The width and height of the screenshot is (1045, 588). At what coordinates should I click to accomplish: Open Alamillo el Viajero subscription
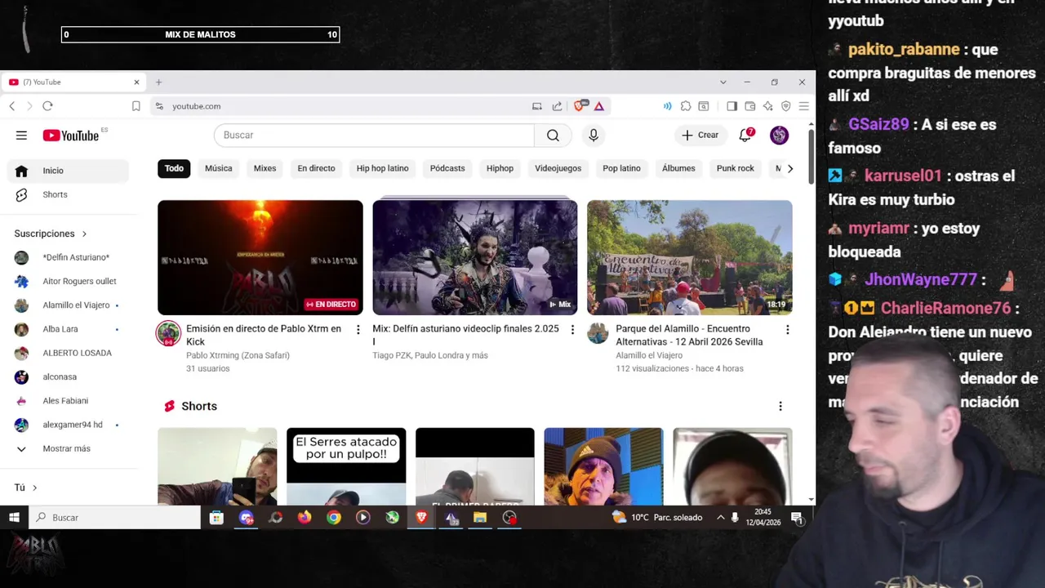(x=69, y=305)
